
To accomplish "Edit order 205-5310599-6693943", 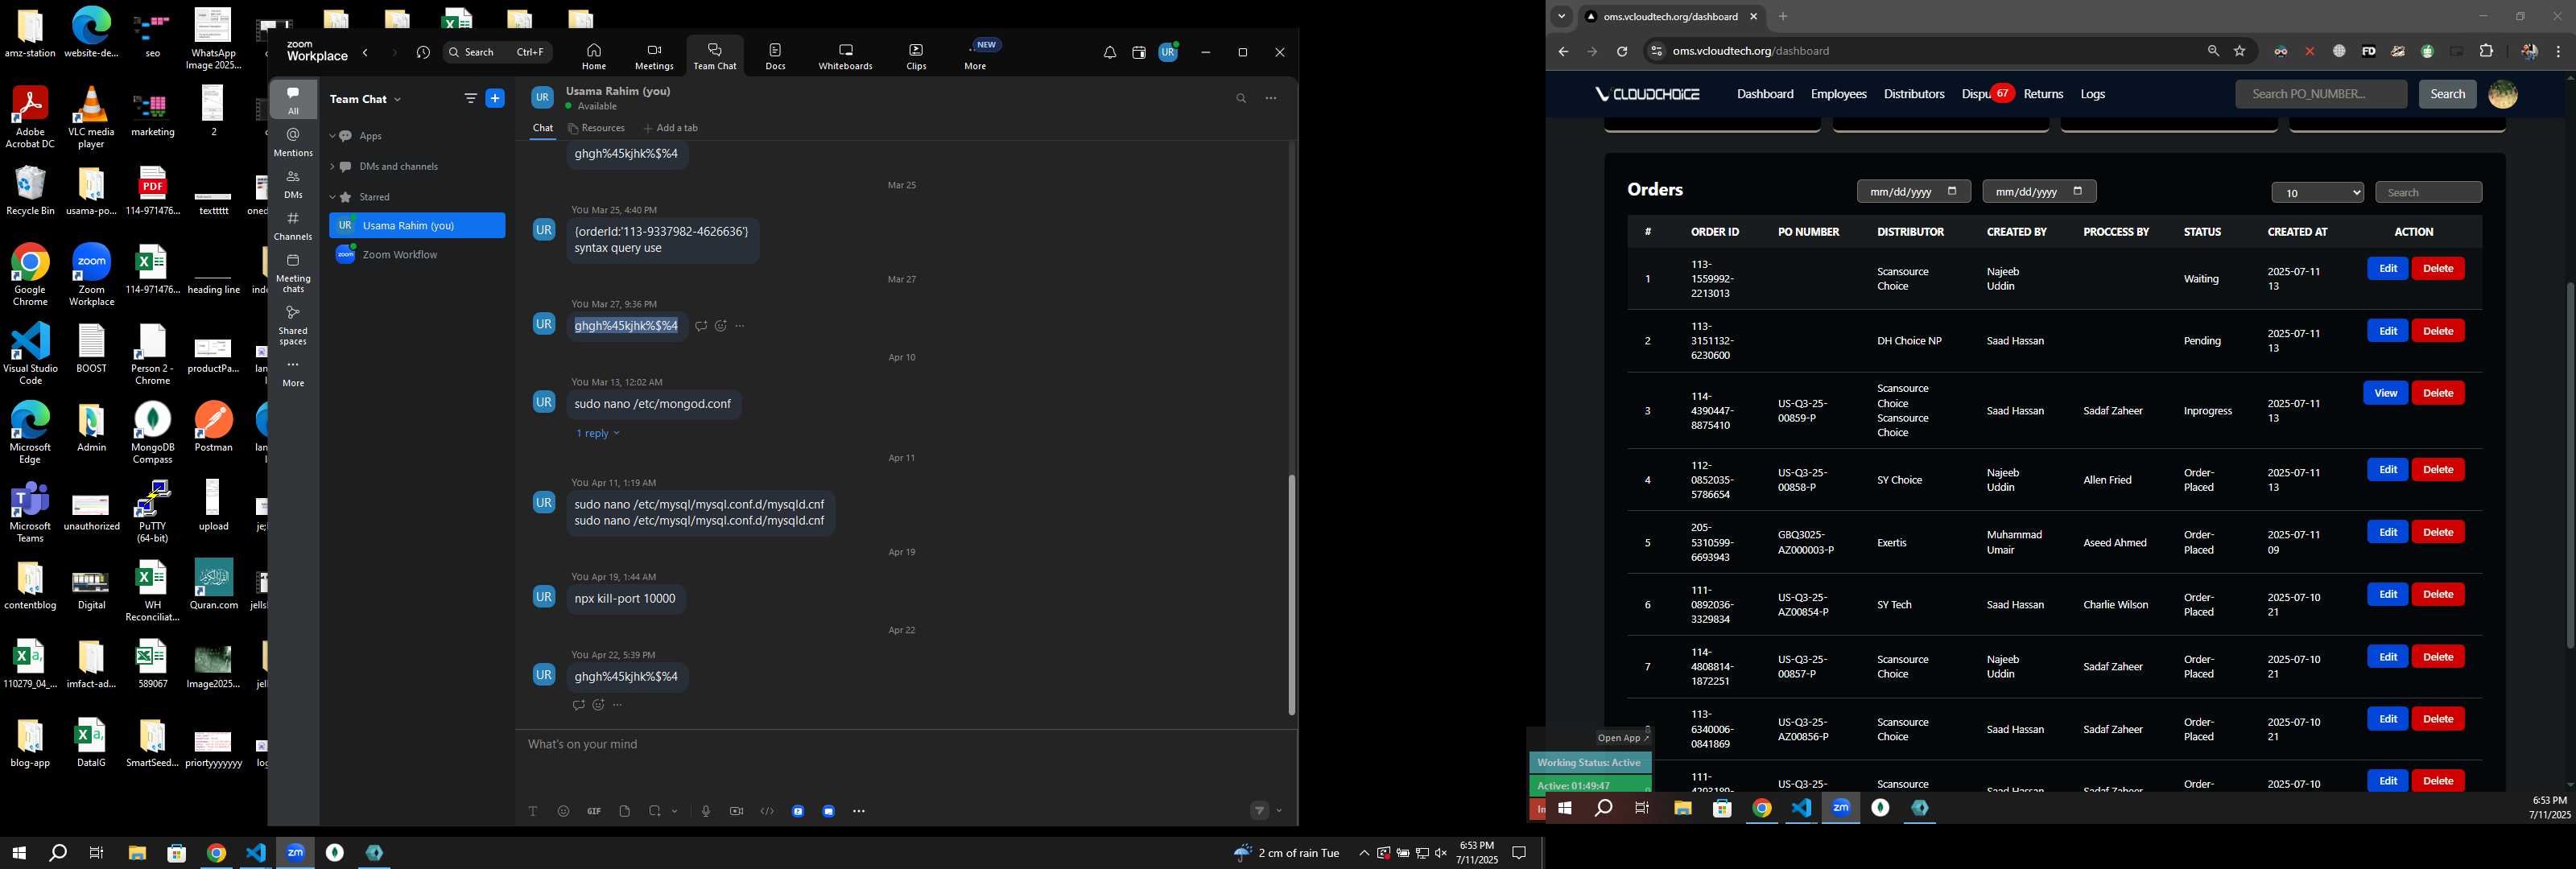I will (x=2387, y=532).
